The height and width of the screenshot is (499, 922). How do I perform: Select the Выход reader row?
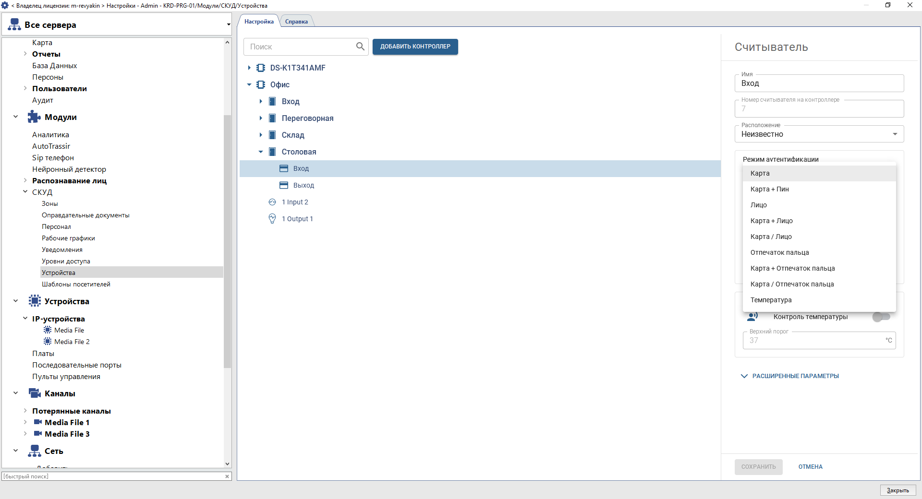coord(480,185)
